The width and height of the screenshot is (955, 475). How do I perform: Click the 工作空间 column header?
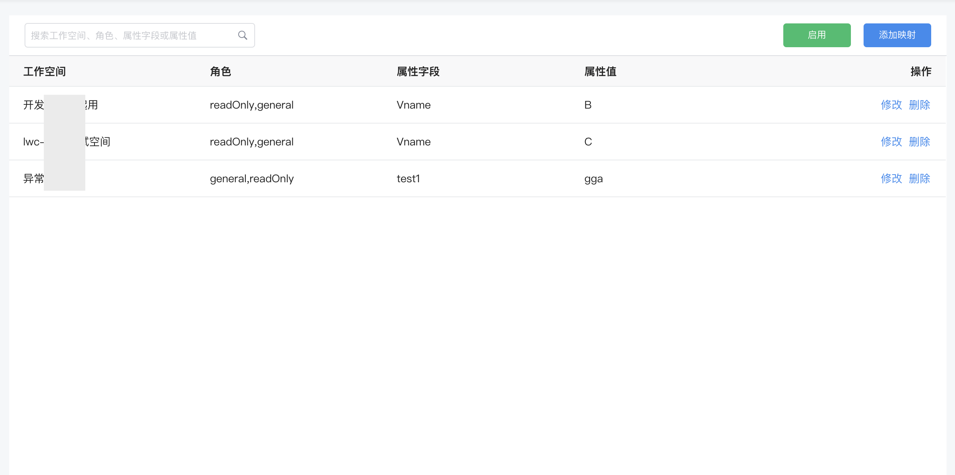click(45, 71)
